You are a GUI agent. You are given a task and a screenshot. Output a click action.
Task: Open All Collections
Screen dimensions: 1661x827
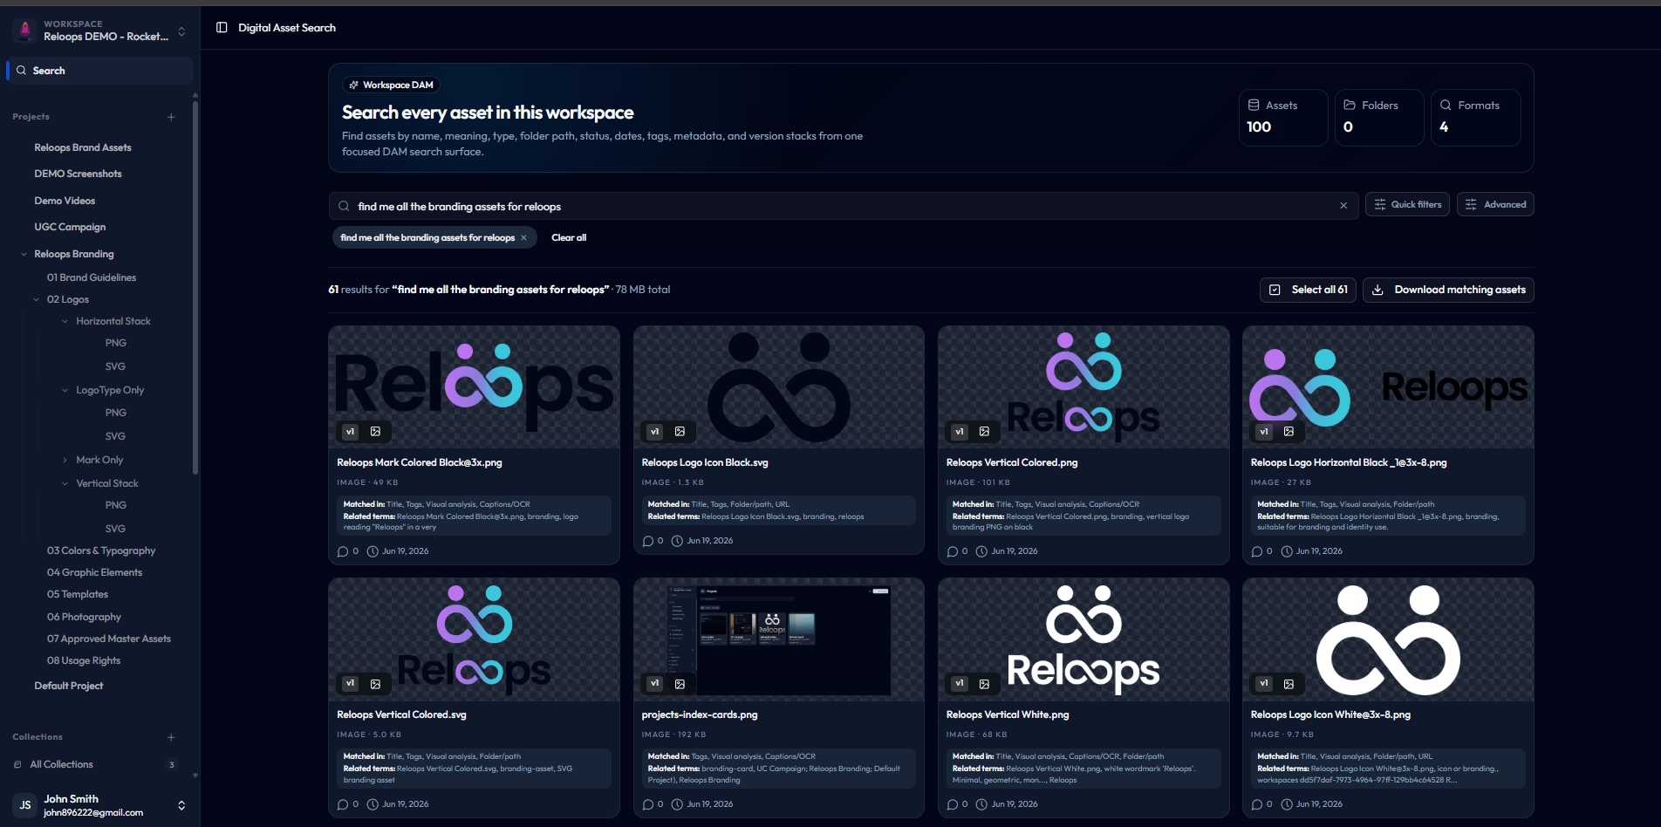(61, 764)
